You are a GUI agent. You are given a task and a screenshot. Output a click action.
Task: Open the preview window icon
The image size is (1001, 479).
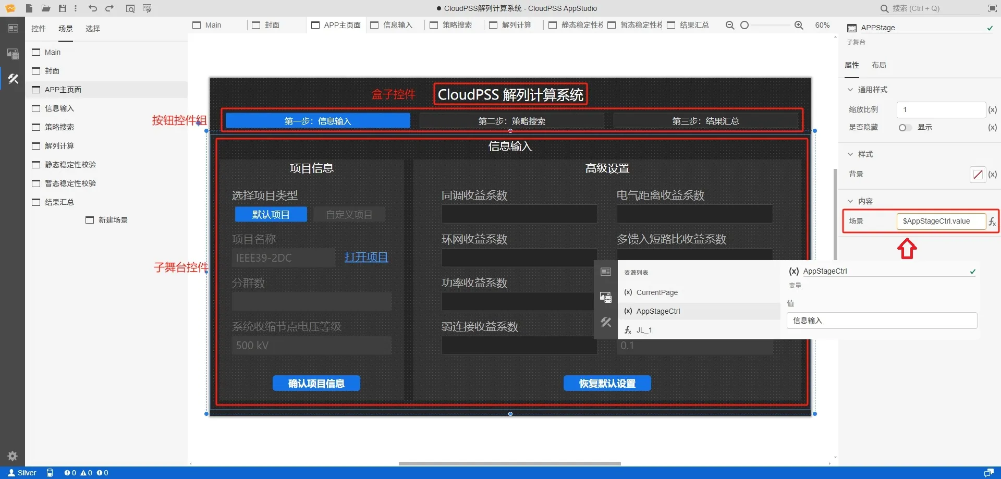pos(130,8)
